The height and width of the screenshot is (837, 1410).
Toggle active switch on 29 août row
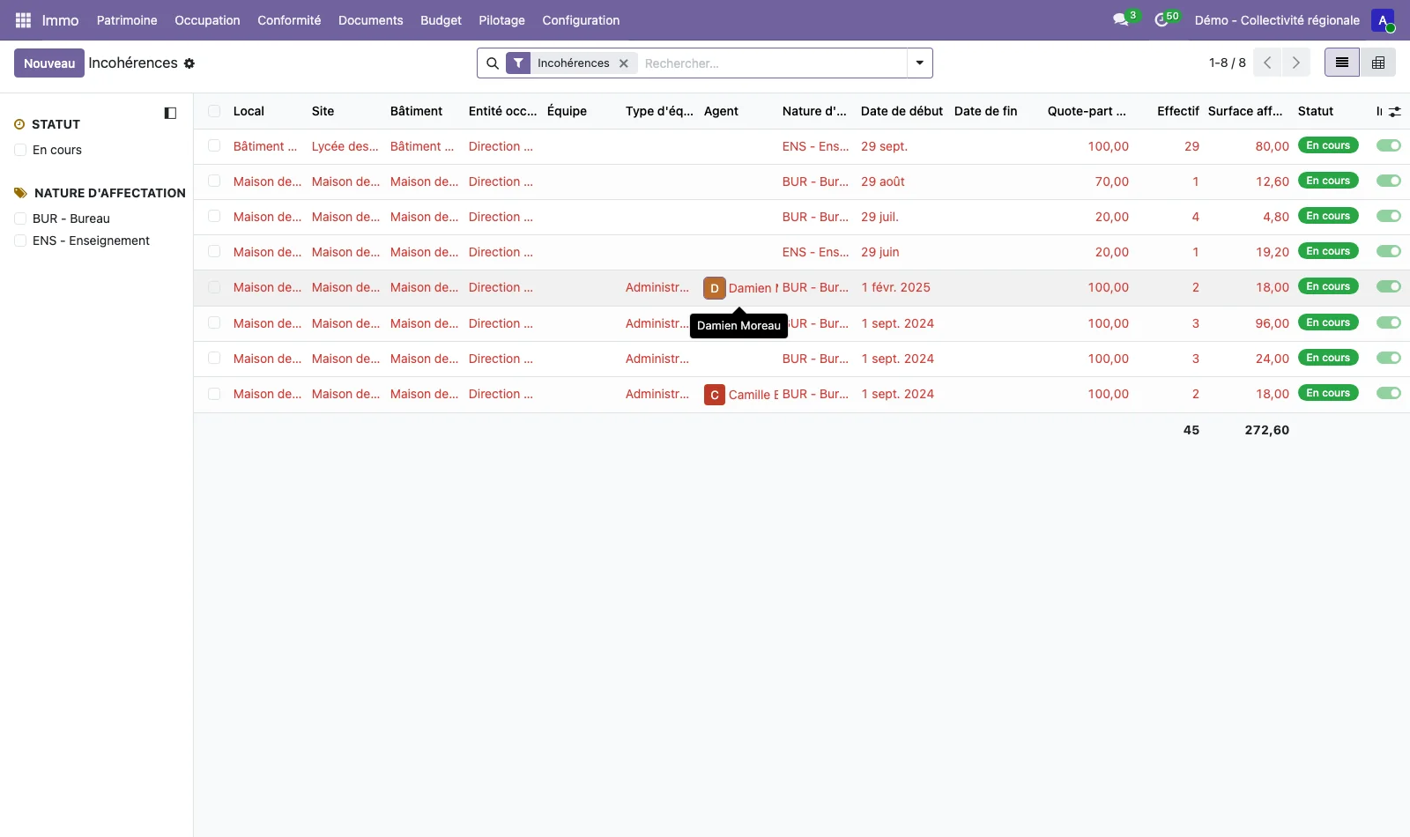[x=1389, y=181]
